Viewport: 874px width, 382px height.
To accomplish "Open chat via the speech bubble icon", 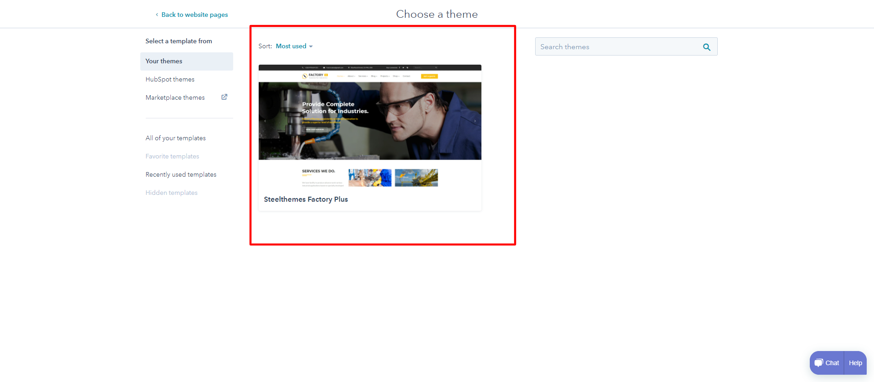I will 819,363.
